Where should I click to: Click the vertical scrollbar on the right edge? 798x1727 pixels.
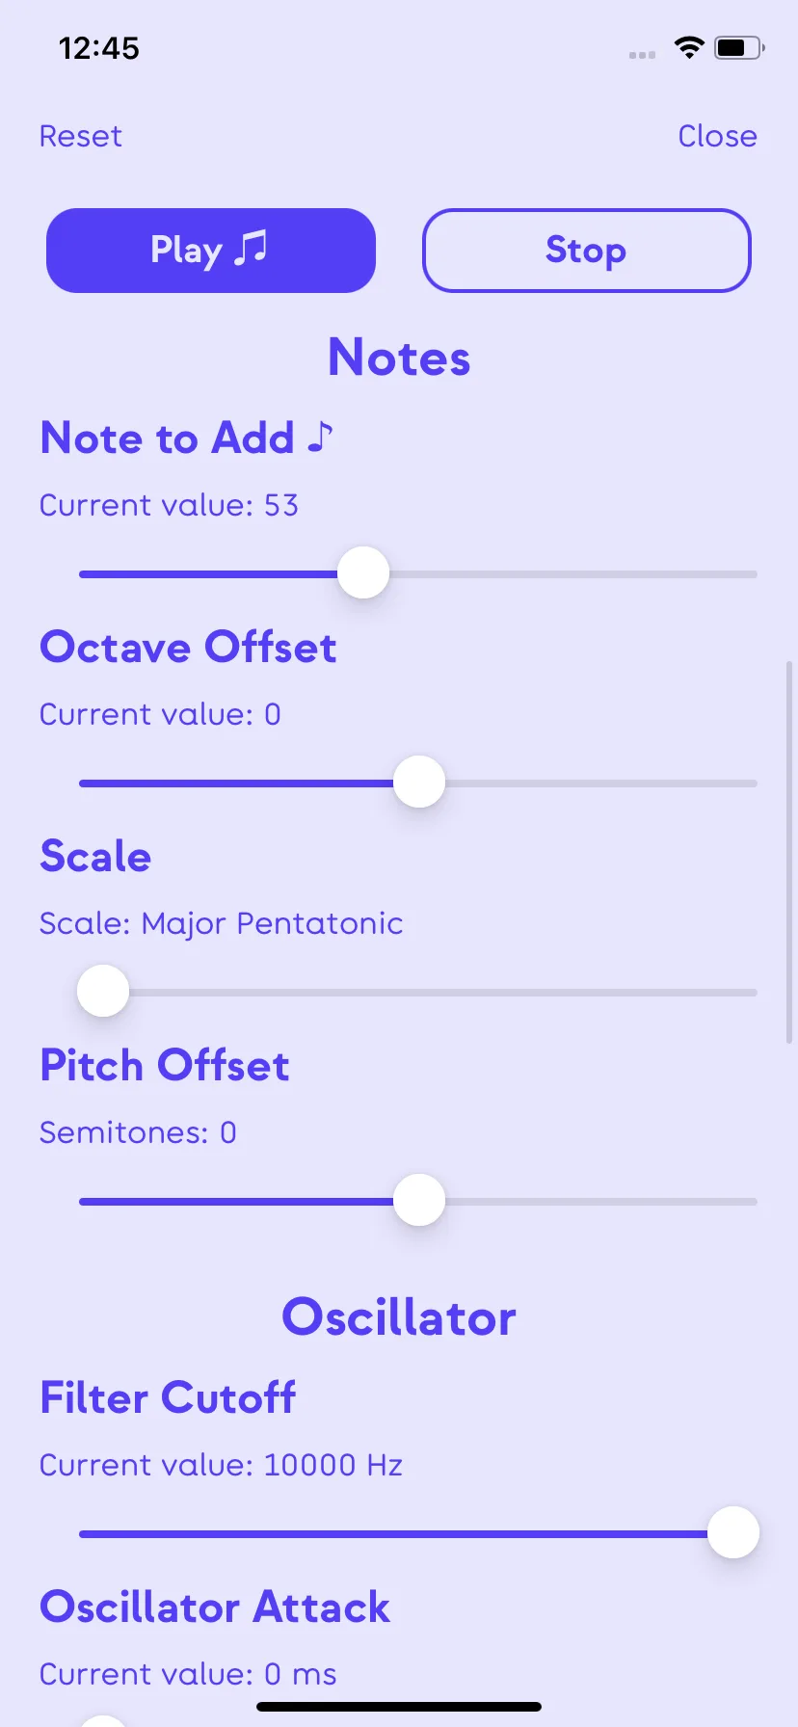(790, 853)
